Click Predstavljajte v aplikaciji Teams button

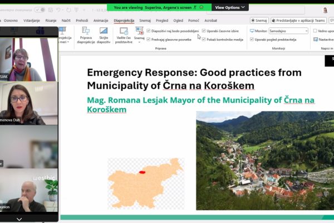298,20
